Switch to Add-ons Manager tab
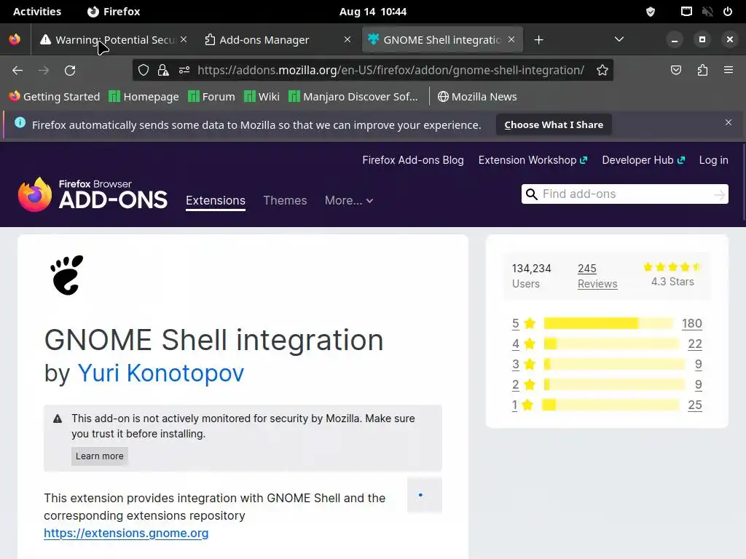746x559 pixels. tap(278, 40)
